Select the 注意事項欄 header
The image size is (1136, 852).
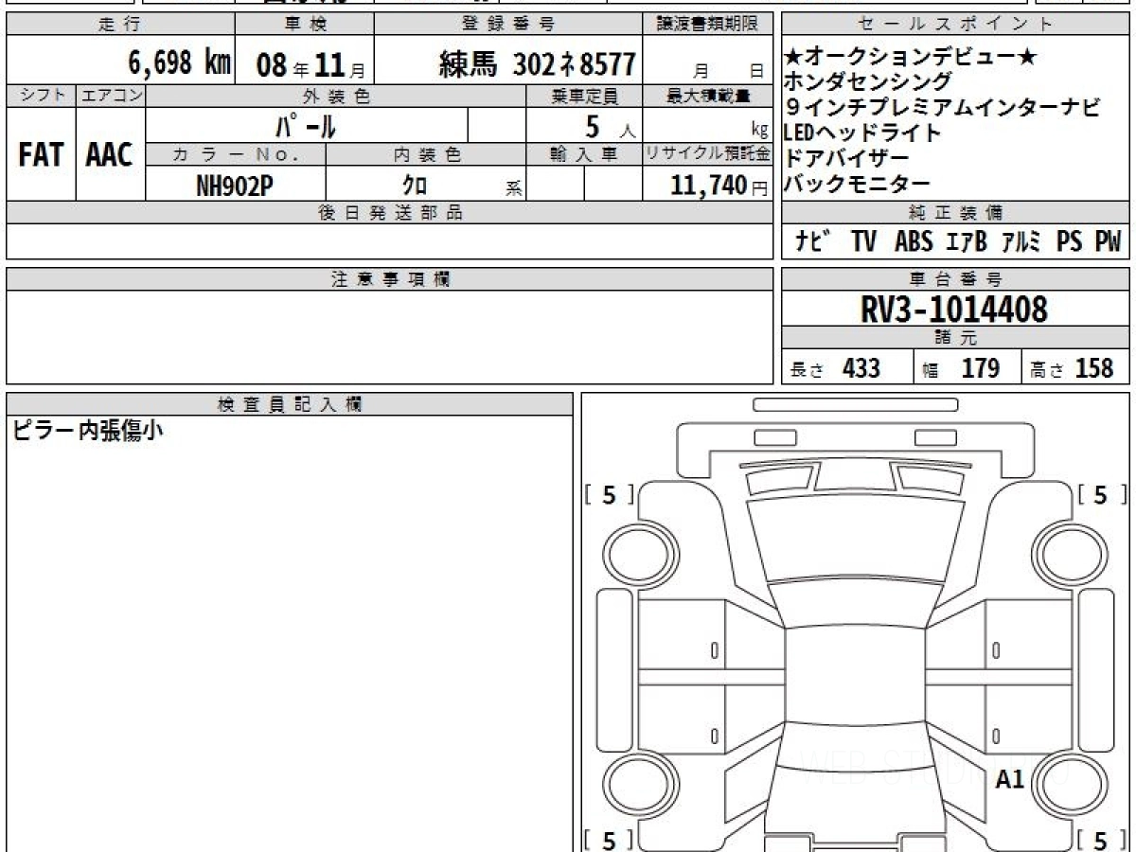(x=390, y=279)
